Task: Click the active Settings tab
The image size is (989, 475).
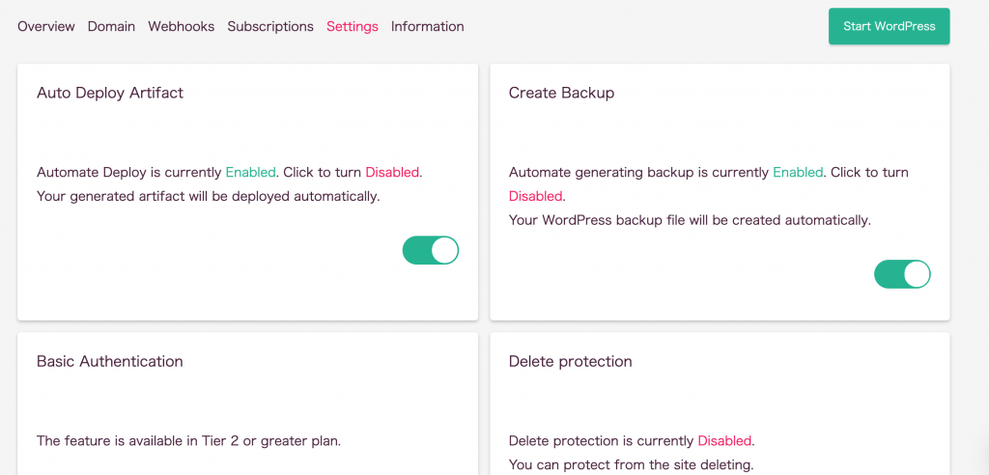Action: point(353,26)
